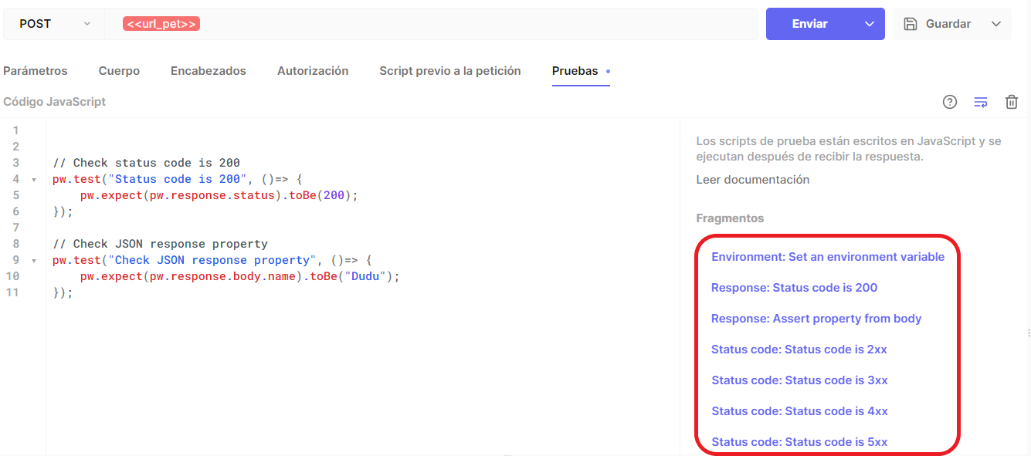Switch to the Cuerpo tab
The image size is (1031, 456).
(x=119, y=71)
